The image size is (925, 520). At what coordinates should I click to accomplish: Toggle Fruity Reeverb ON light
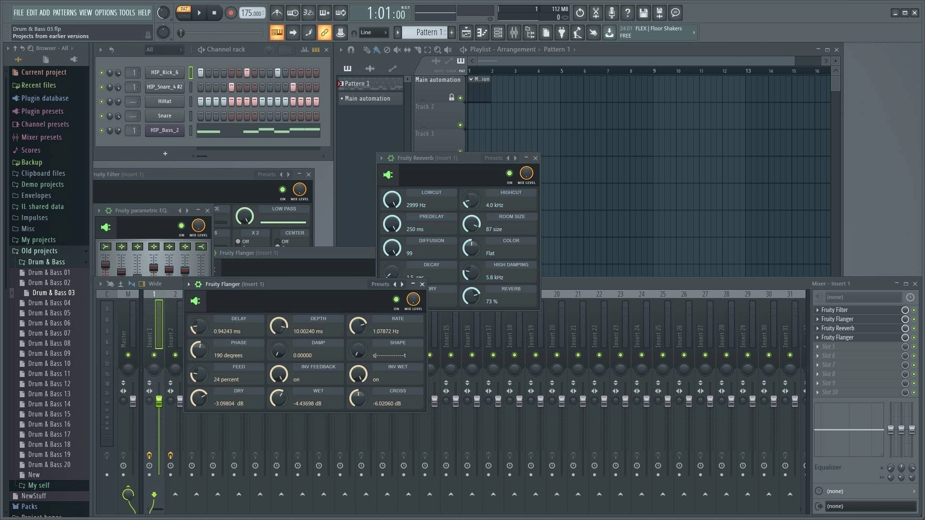point(509,173)
